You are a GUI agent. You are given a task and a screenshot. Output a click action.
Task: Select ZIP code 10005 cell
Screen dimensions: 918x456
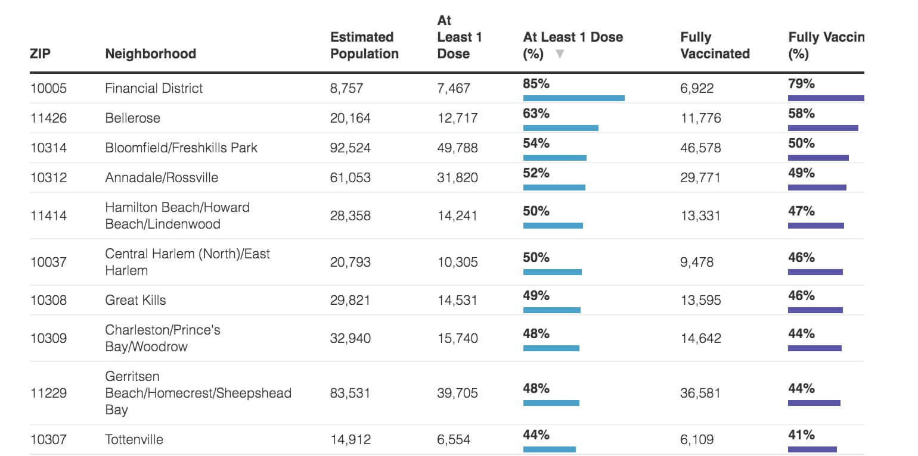coord(42,88)
